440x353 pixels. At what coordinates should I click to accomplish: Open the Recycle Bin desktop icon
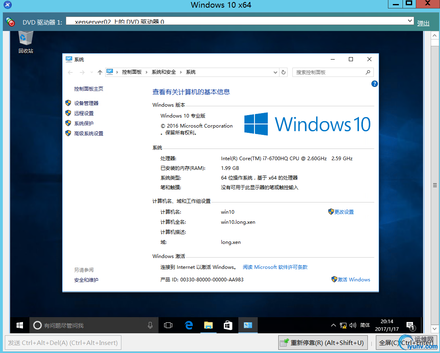pyautogui.click(x=25, y=42)
